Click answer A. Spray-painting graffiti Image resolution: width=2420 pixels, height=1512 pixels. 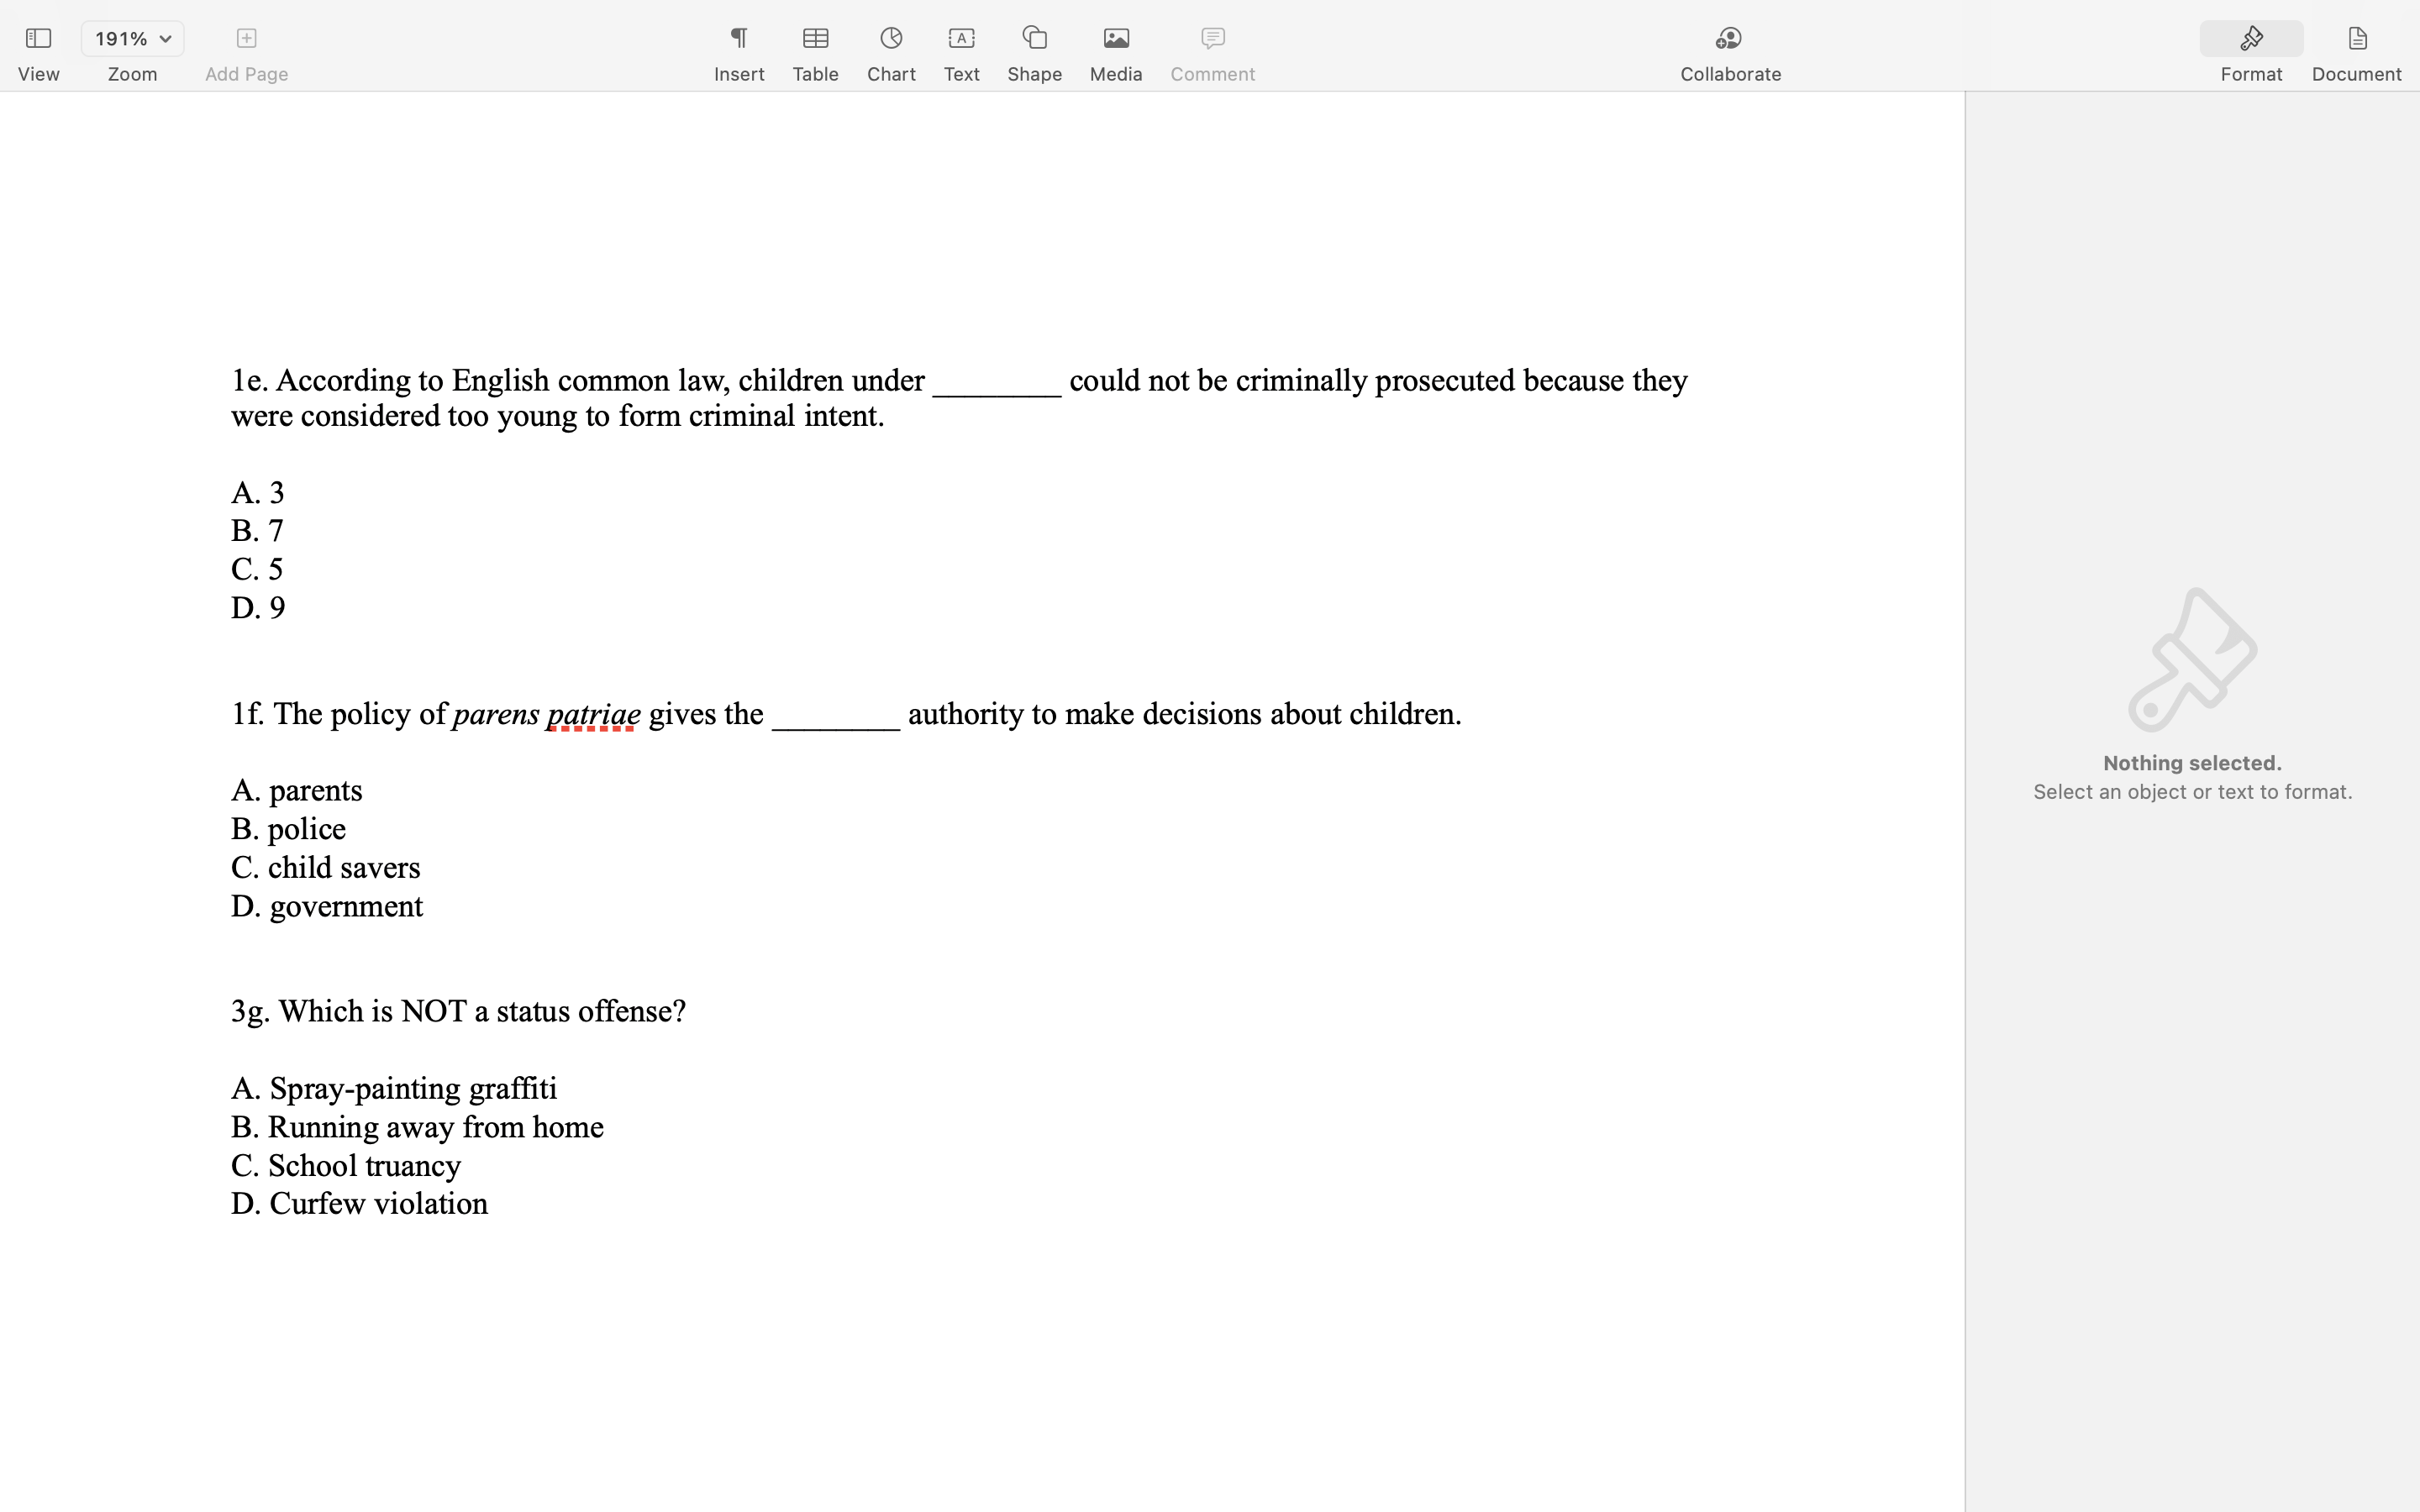pyautogui.click(x=393, y=1088)
